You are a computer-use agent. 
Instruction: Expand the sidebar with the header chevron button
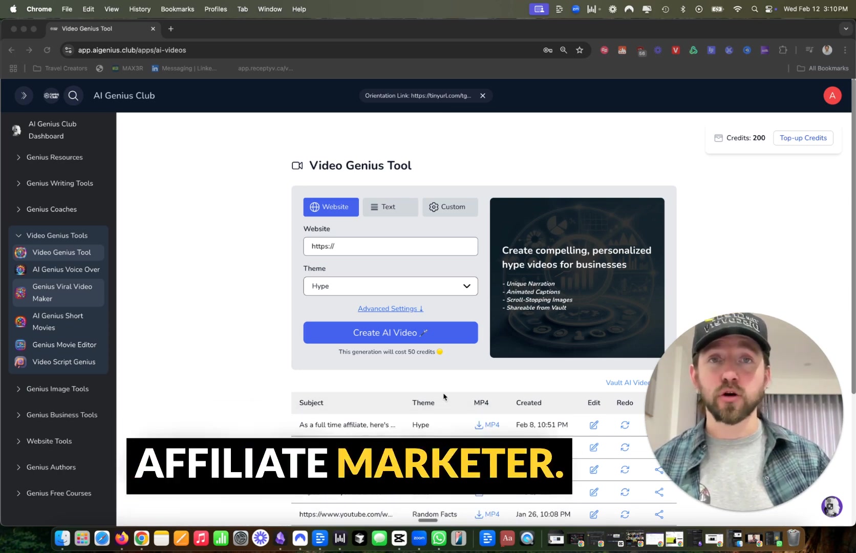24,96
